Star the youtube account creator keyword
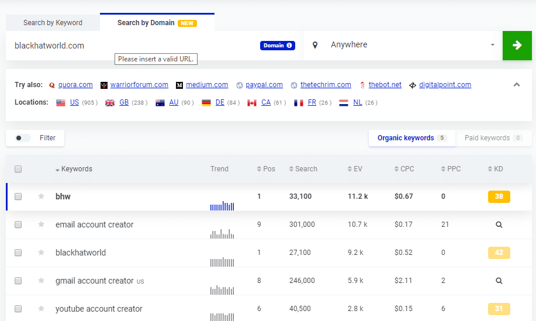Screen dimensions: 536x321 pyautogui.click(x=42, y=308)
